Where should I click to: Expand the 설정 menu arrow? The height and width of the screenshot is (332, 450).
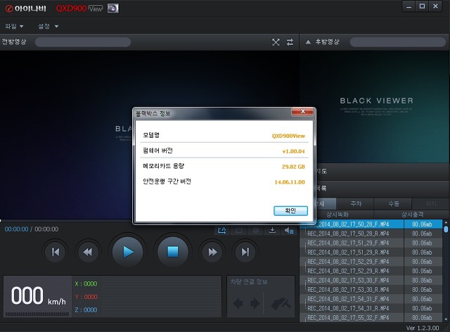[56, 27]
